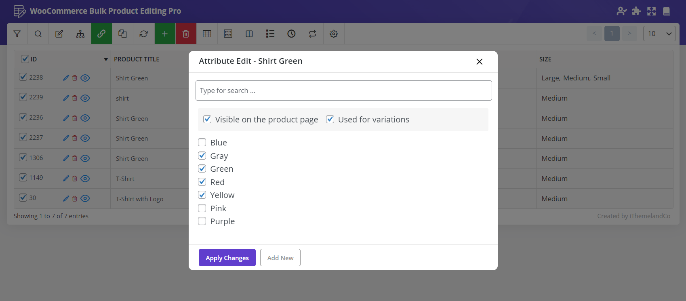The width and height of the screenshot is (686, 301).
Task: Toggle Used for variations checkbox
Action: [330, 120]
